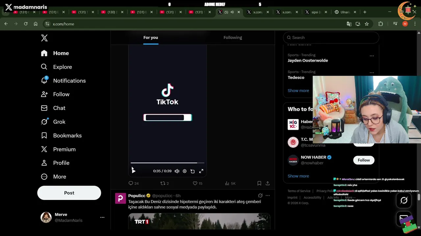Open browser extensions puzzle icon

pyautogui.click(x=381, y=24)
